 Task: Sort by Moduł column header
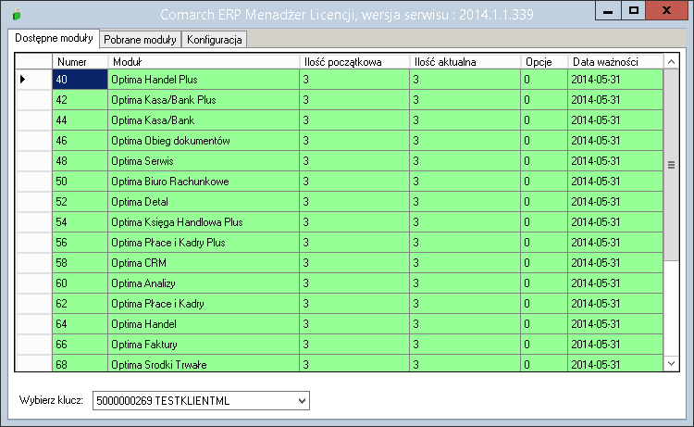(x=204, y=61)
